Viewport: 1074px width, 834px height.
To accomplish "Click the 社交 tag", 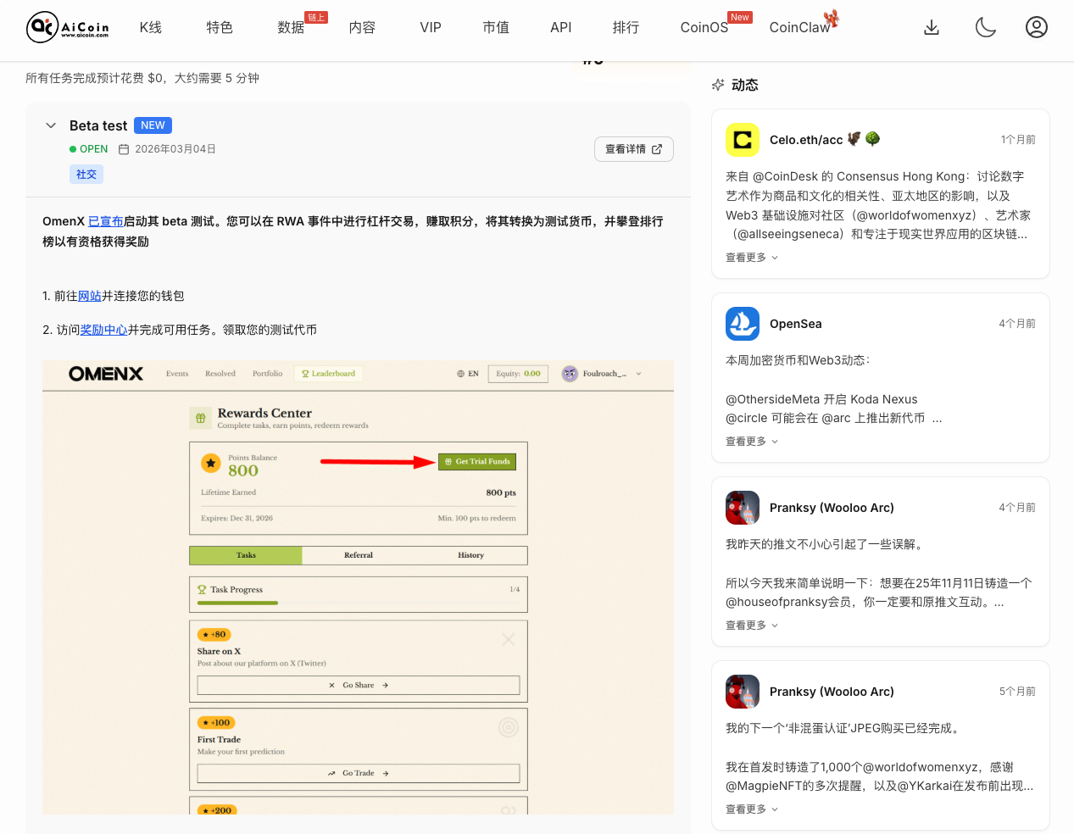I will pos(86,175).
